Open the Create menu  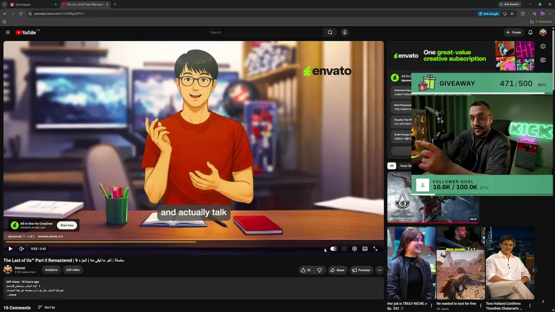[x=513, y=32]
